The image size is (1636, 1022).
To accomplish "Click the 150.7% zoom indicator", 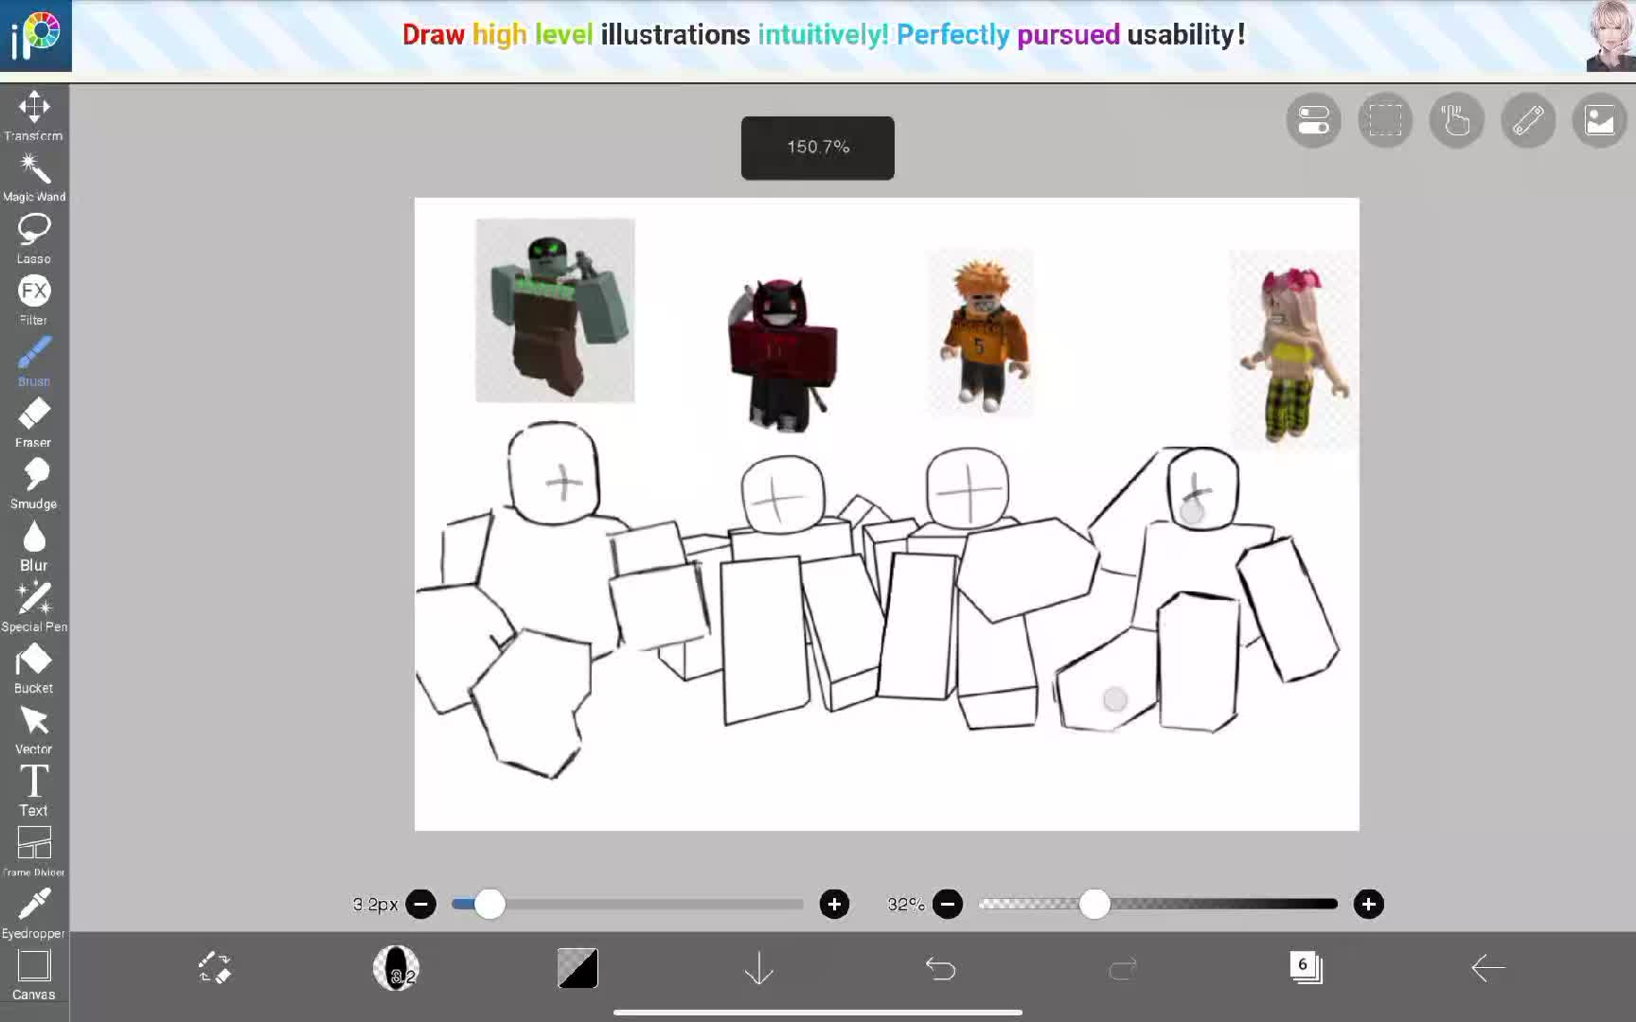I will click(x=818, y=148).
